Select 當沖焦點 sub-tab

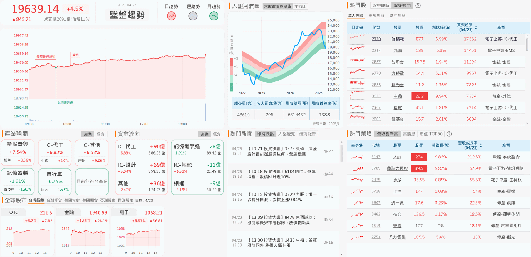(x=397, y=16)
